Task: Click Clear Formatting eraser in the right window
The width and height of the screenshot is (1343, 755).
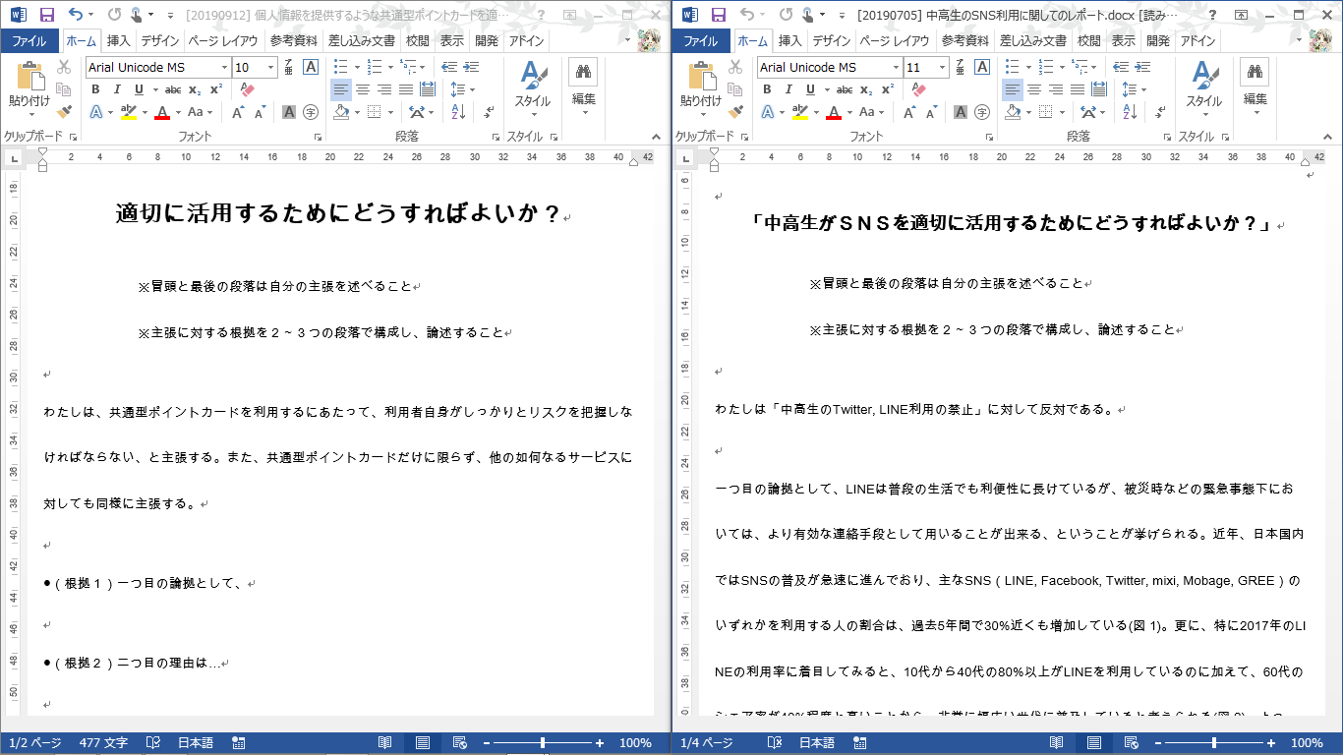Action: click(x=918, y=89)
